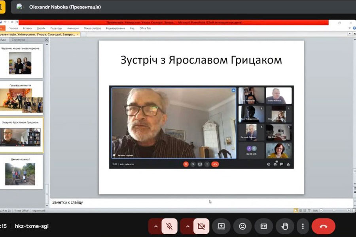356x237 pixels.
Task: Open the Переходы ribbon tab
Action: coord(56,28)
